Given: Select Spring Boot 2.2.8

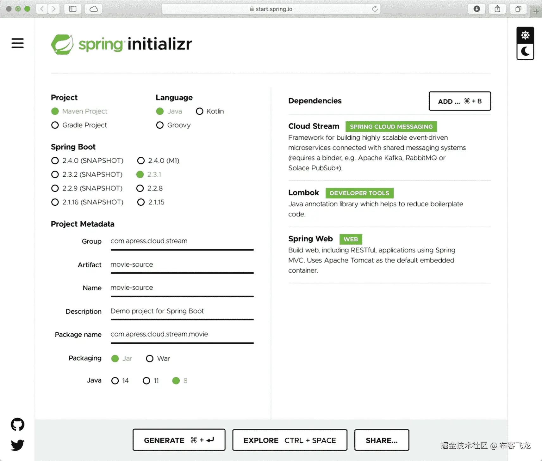Looking at the screenshot, I should tap(149, 188).
